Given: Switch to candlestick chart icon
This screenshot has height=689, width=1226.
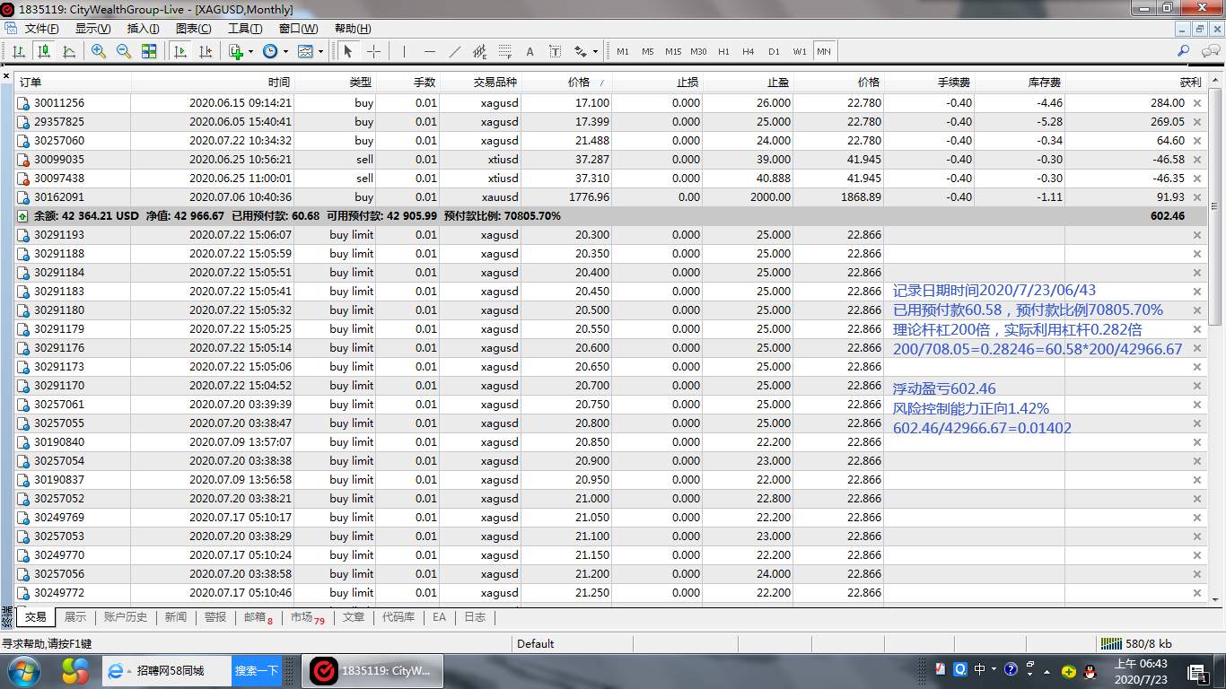Looking at the screenshot, I should coord(43,51).
